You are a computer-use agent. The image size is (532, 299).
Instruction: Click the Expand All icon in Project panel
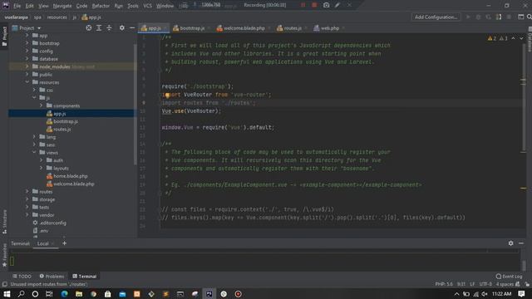pyautogui.click(x=99, y=27)
